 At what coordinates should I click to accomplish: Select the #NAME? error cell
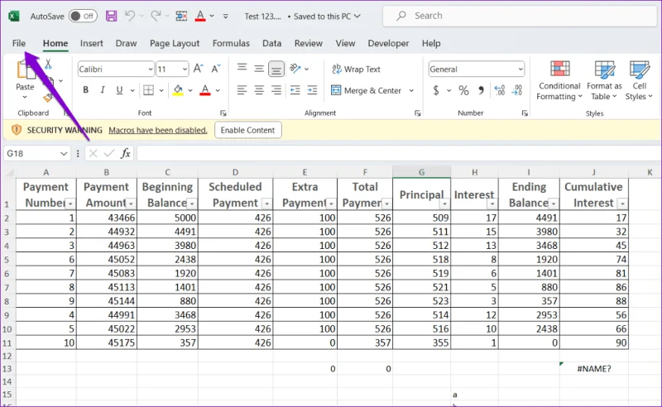[x=594, y=369]
